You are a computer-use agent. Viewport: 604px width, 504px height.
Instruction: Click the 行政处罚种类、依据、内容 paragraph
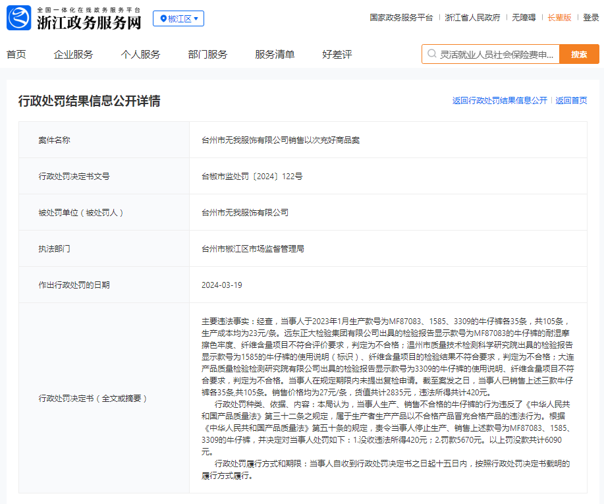(387, 428)
